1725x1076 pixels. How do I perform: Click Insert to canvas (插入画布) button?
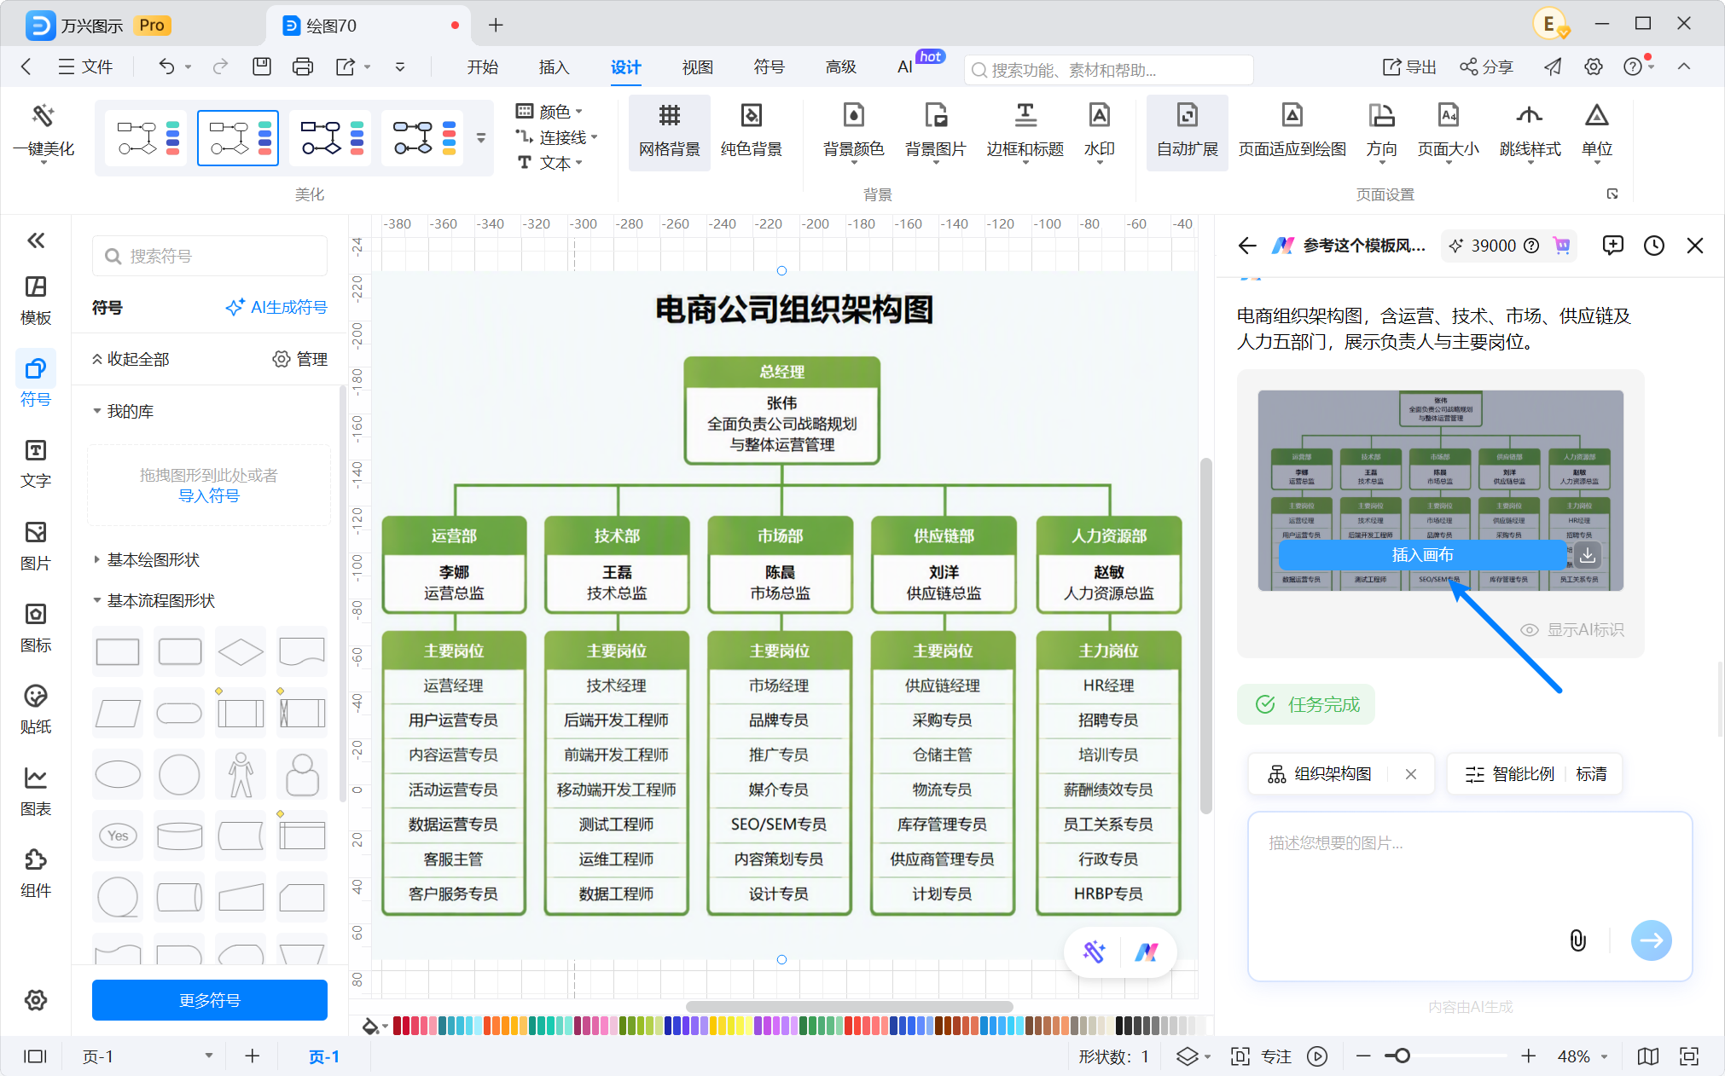1422,555
